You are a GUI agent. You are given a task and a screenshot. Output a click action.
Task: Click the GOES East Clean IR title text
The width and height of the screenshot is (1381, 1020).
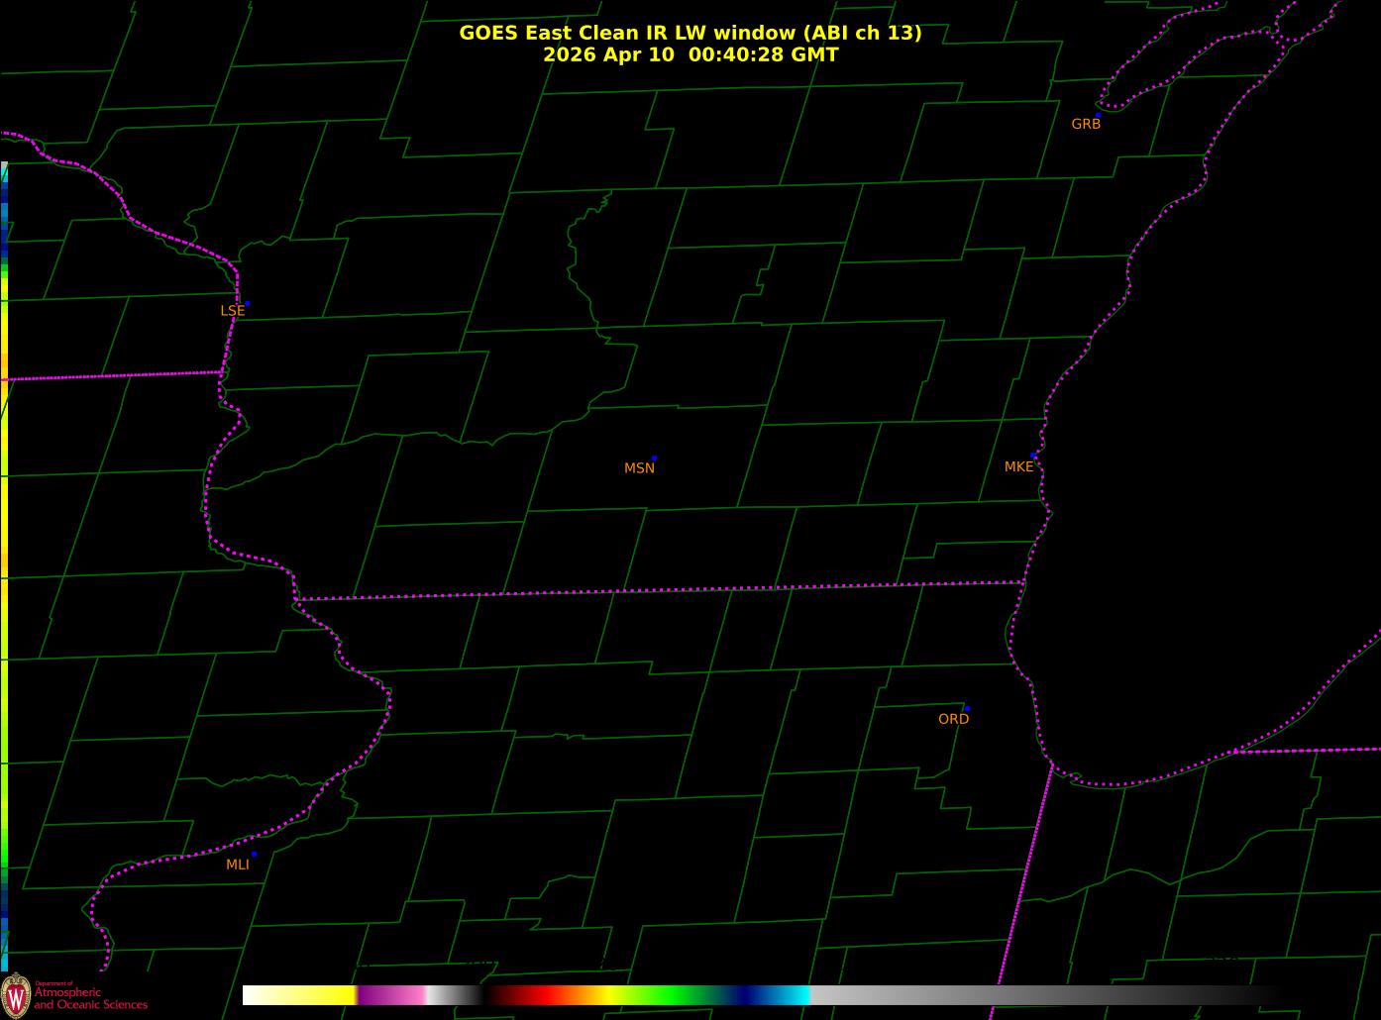pos(690,33)
